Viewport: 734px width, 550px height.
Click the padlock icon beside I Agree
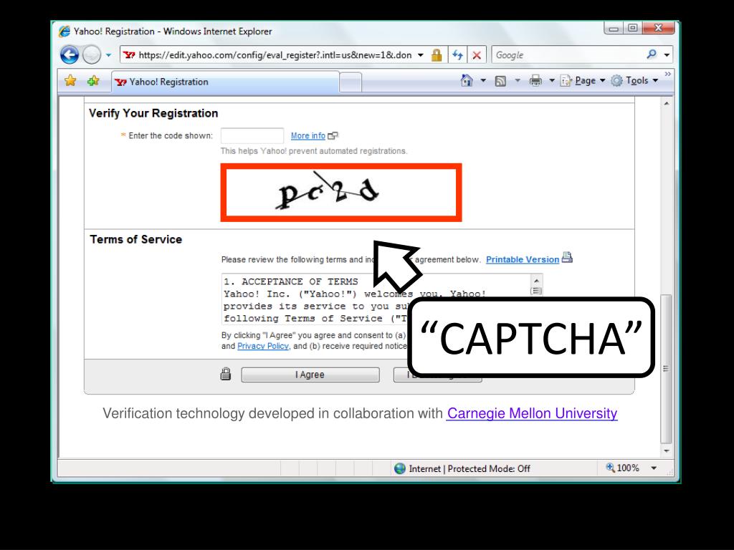click(x=226, y=374)
